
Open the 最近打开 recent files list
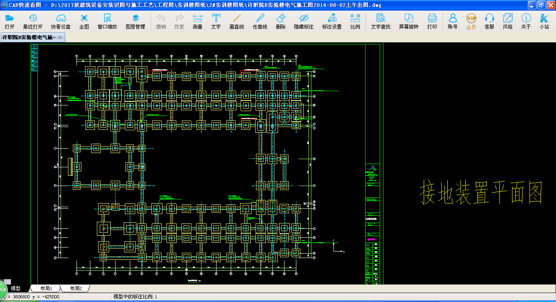point(33,21)
